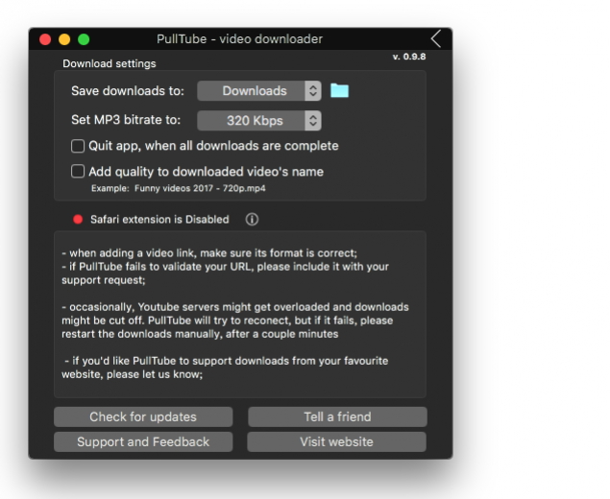Open the 320 Kbps bitrate dropdown
Viewport: 610px width, 499px height.
259,121
